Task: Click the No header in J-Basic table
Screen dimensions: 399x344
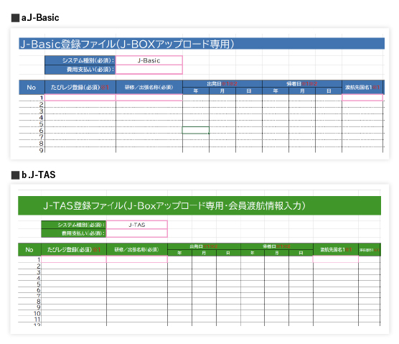Action: pos(32,88)
